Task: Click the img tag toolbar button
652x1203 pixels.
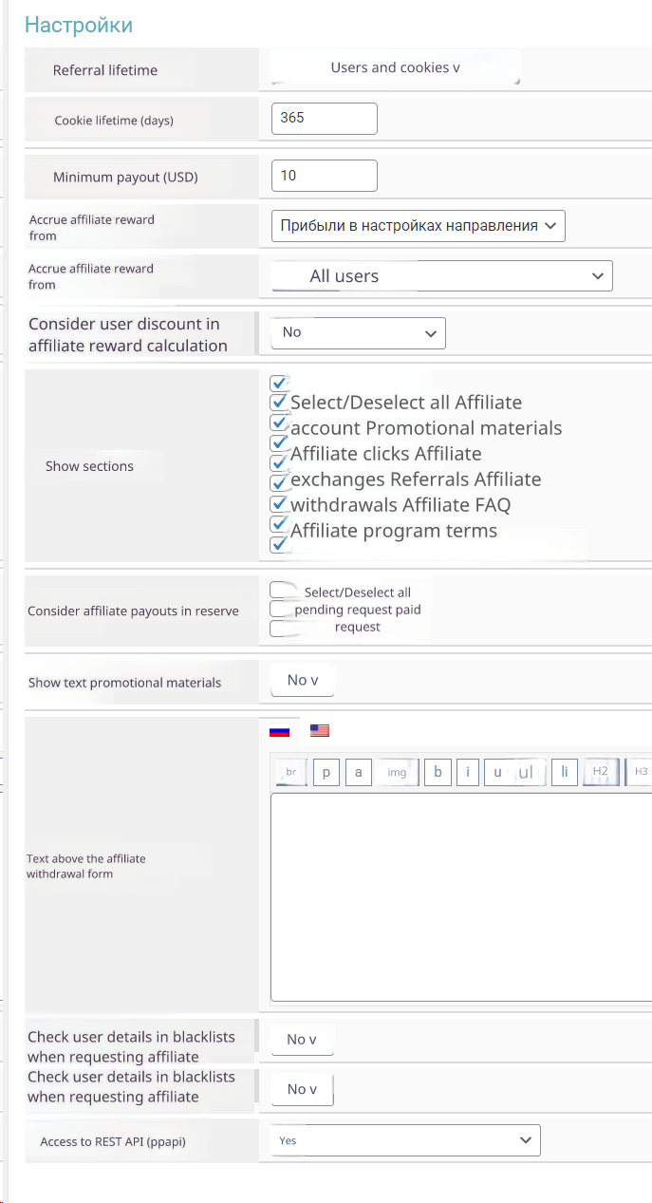Action: coord(397,772)
